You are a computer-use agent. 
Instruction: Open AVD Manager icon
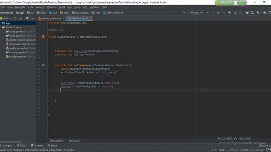click(x=252, y=13)
